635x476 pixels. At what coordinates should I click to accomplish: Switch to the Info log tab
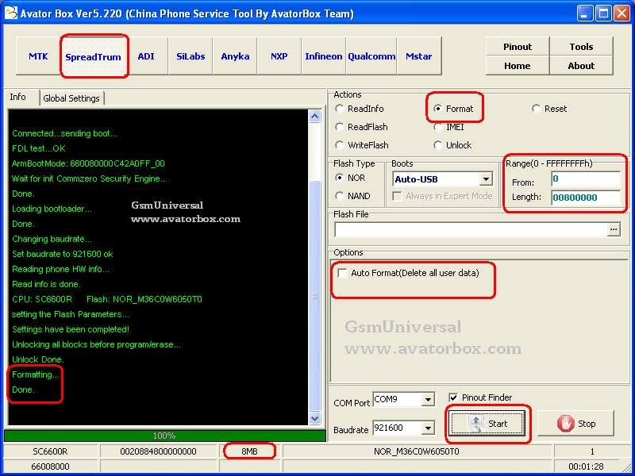[18, 97]
